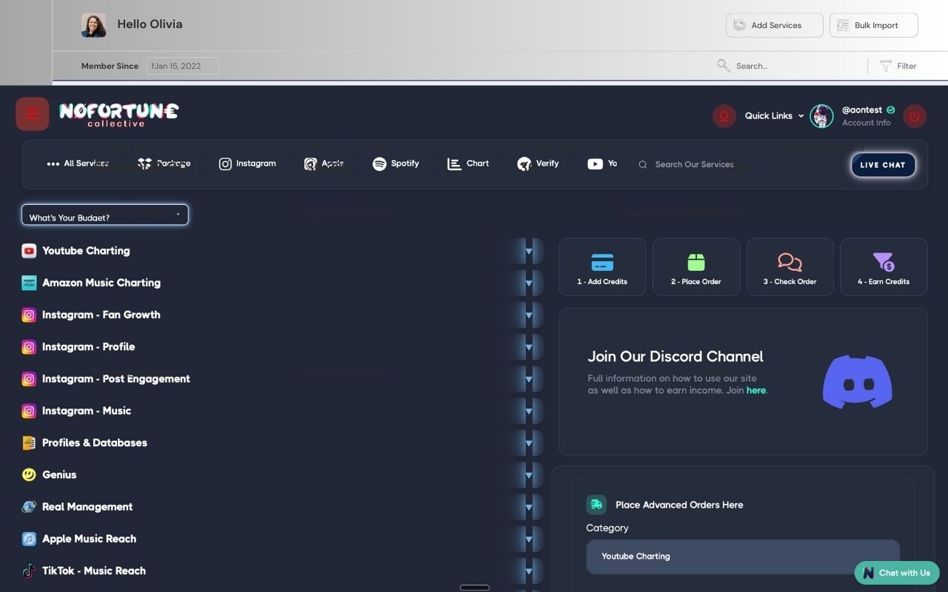The width and height of the screenshot is (948, 592).
Task: Expand the Amazon Music Charting arrow
Action: click(x=529, y=283)
